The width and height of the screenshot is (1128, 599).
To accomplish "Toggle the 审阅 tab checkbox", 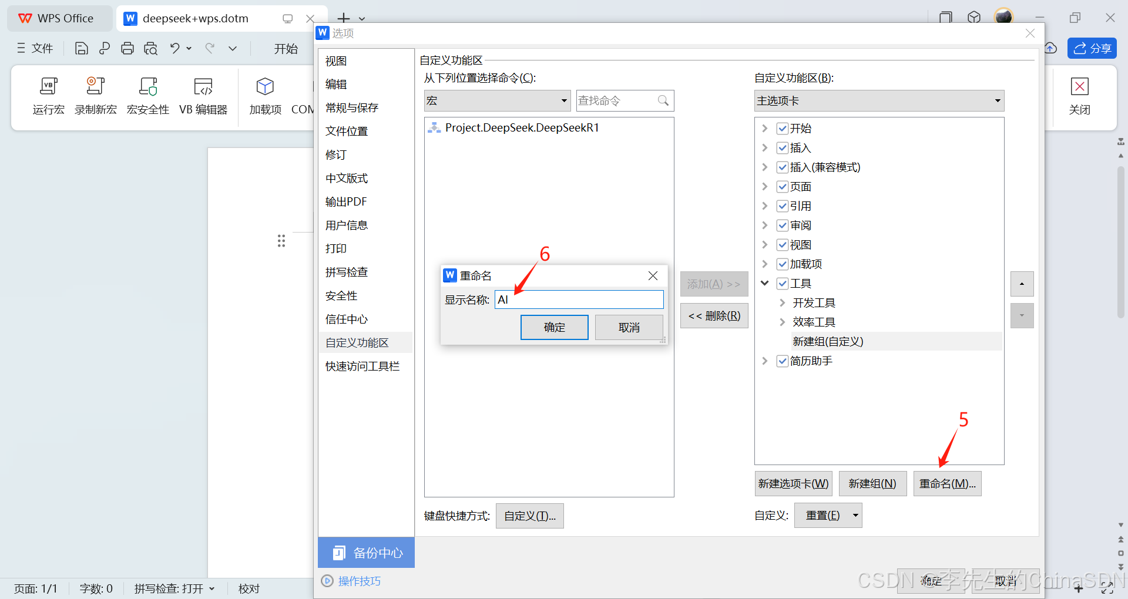I will click(783, 226).
